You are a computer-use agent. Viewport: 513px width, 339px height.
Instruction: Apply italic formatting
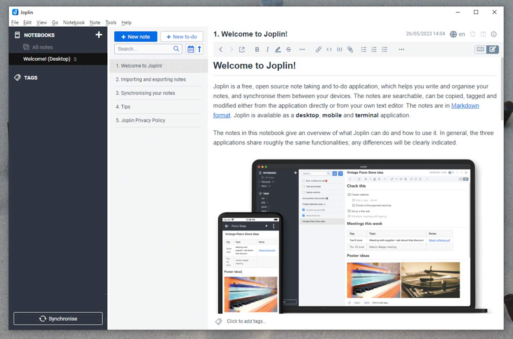(267, 49)
